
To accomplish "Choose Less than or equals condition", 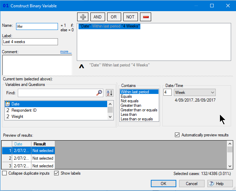I will pyautogui.click(x=139, y=119).
